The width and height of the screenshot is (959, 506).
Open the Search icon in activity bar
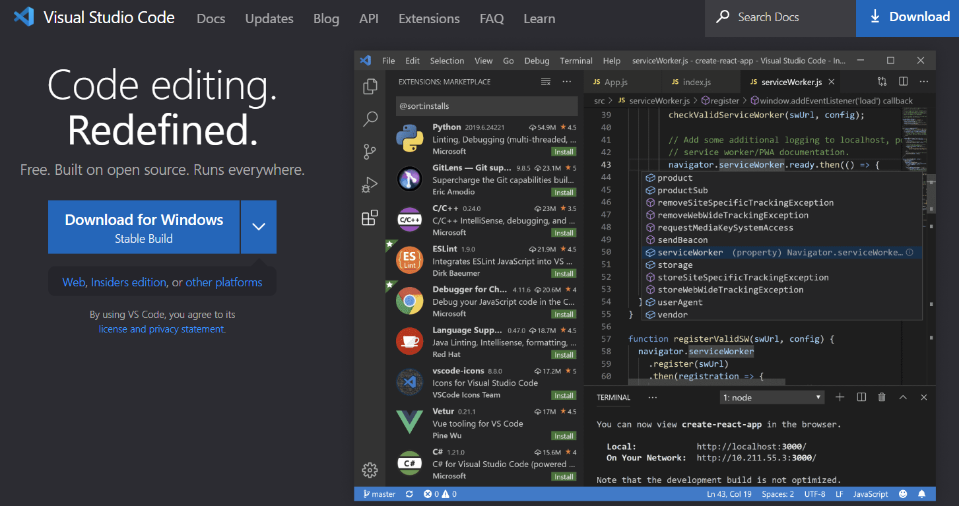coord(370,119)
